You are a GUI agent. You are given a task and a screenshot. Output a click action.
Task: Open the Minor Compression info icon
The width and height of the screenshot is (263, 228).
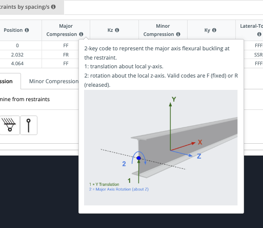coord(178,34)
